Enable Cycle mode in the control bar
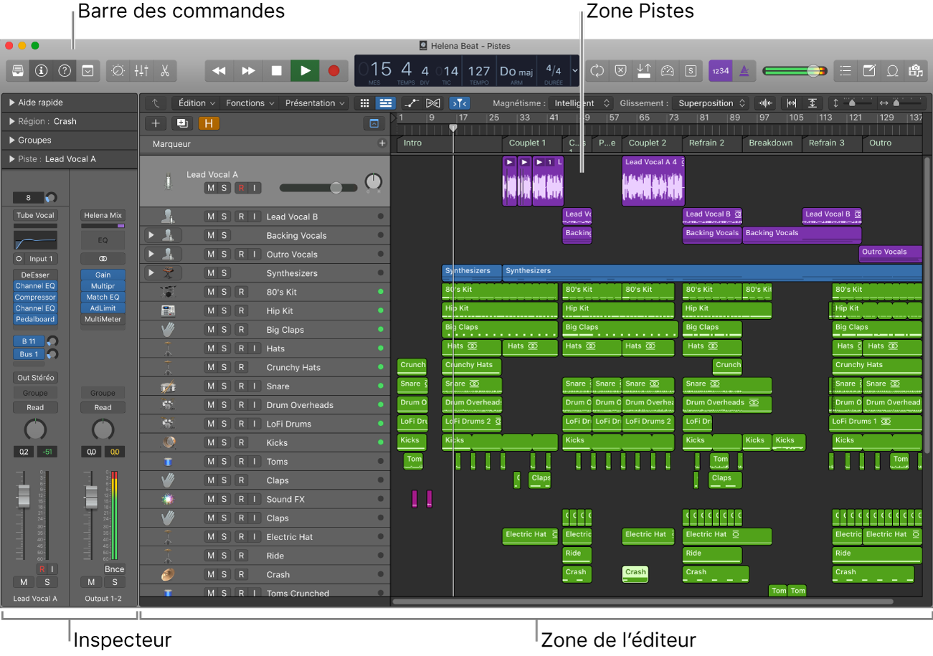 [597, 70]
